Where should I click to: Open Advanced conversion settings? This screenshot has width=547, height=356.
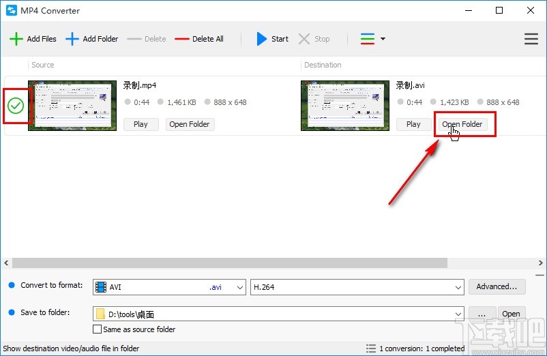click(x=497, y=286)
